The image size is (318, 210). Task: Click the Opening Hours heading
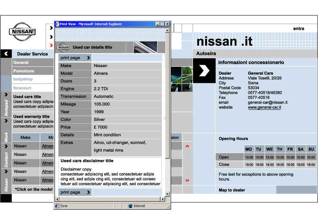click(x=233, y=138)
